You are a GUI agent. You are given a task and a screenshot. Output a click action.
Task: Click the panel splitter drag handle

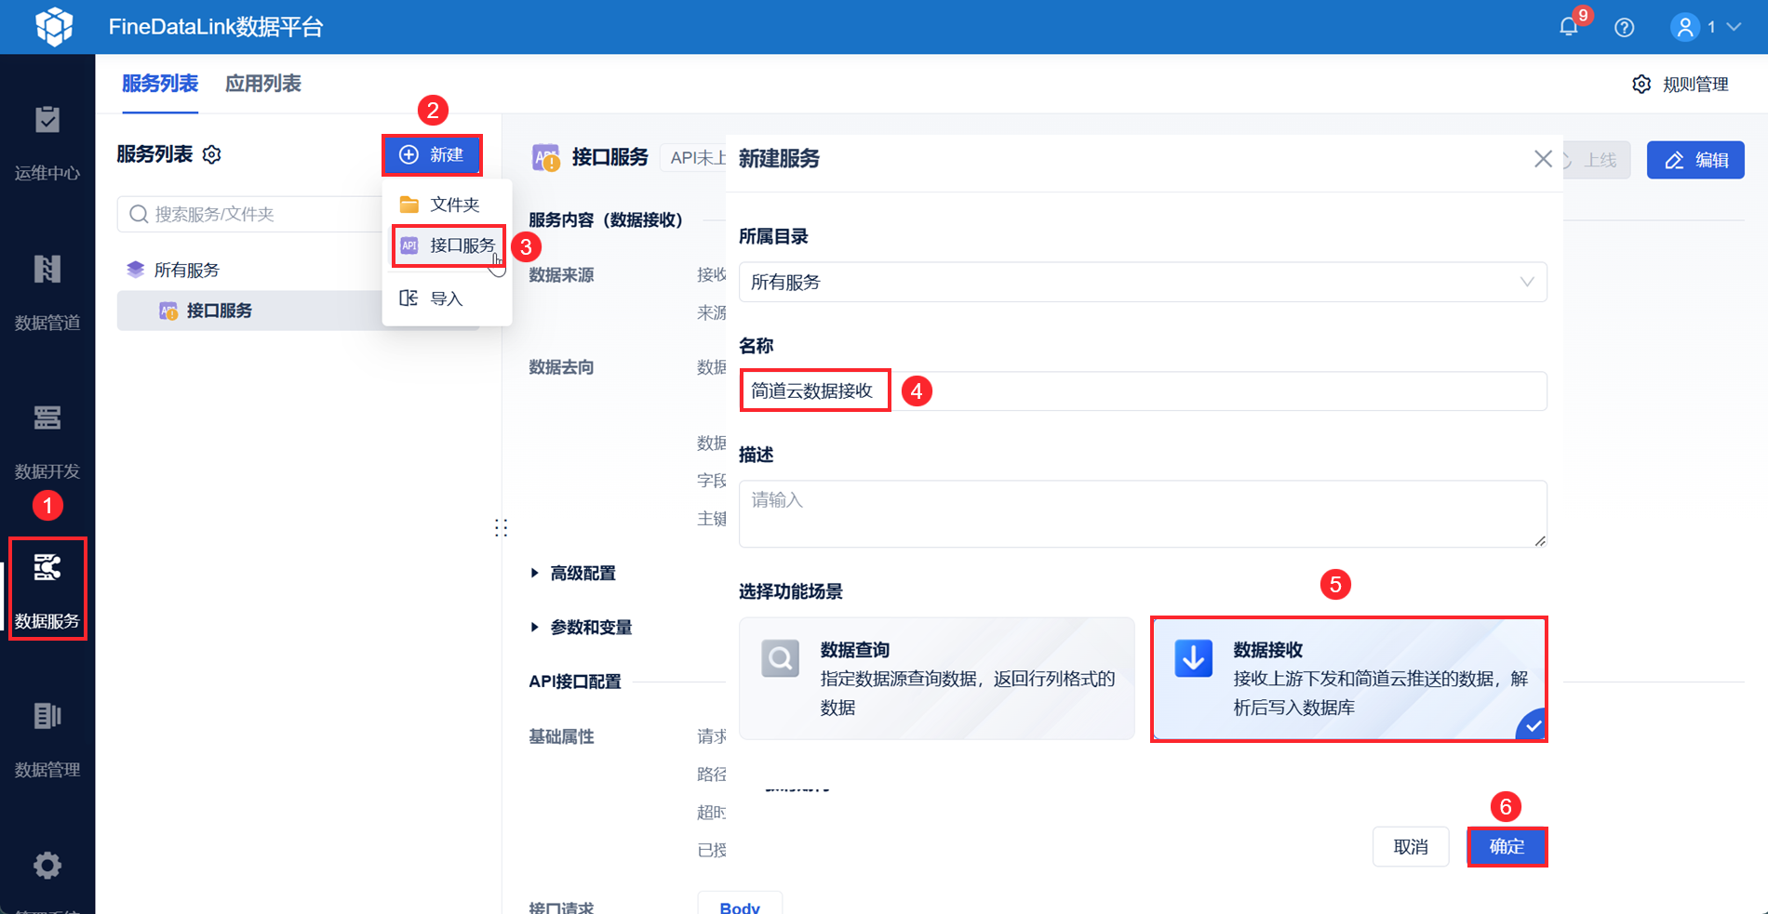tap(501, 528)
